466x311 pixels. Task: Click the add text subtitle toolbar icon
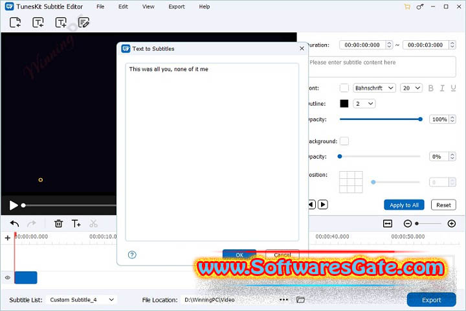[x=61, y=23]
